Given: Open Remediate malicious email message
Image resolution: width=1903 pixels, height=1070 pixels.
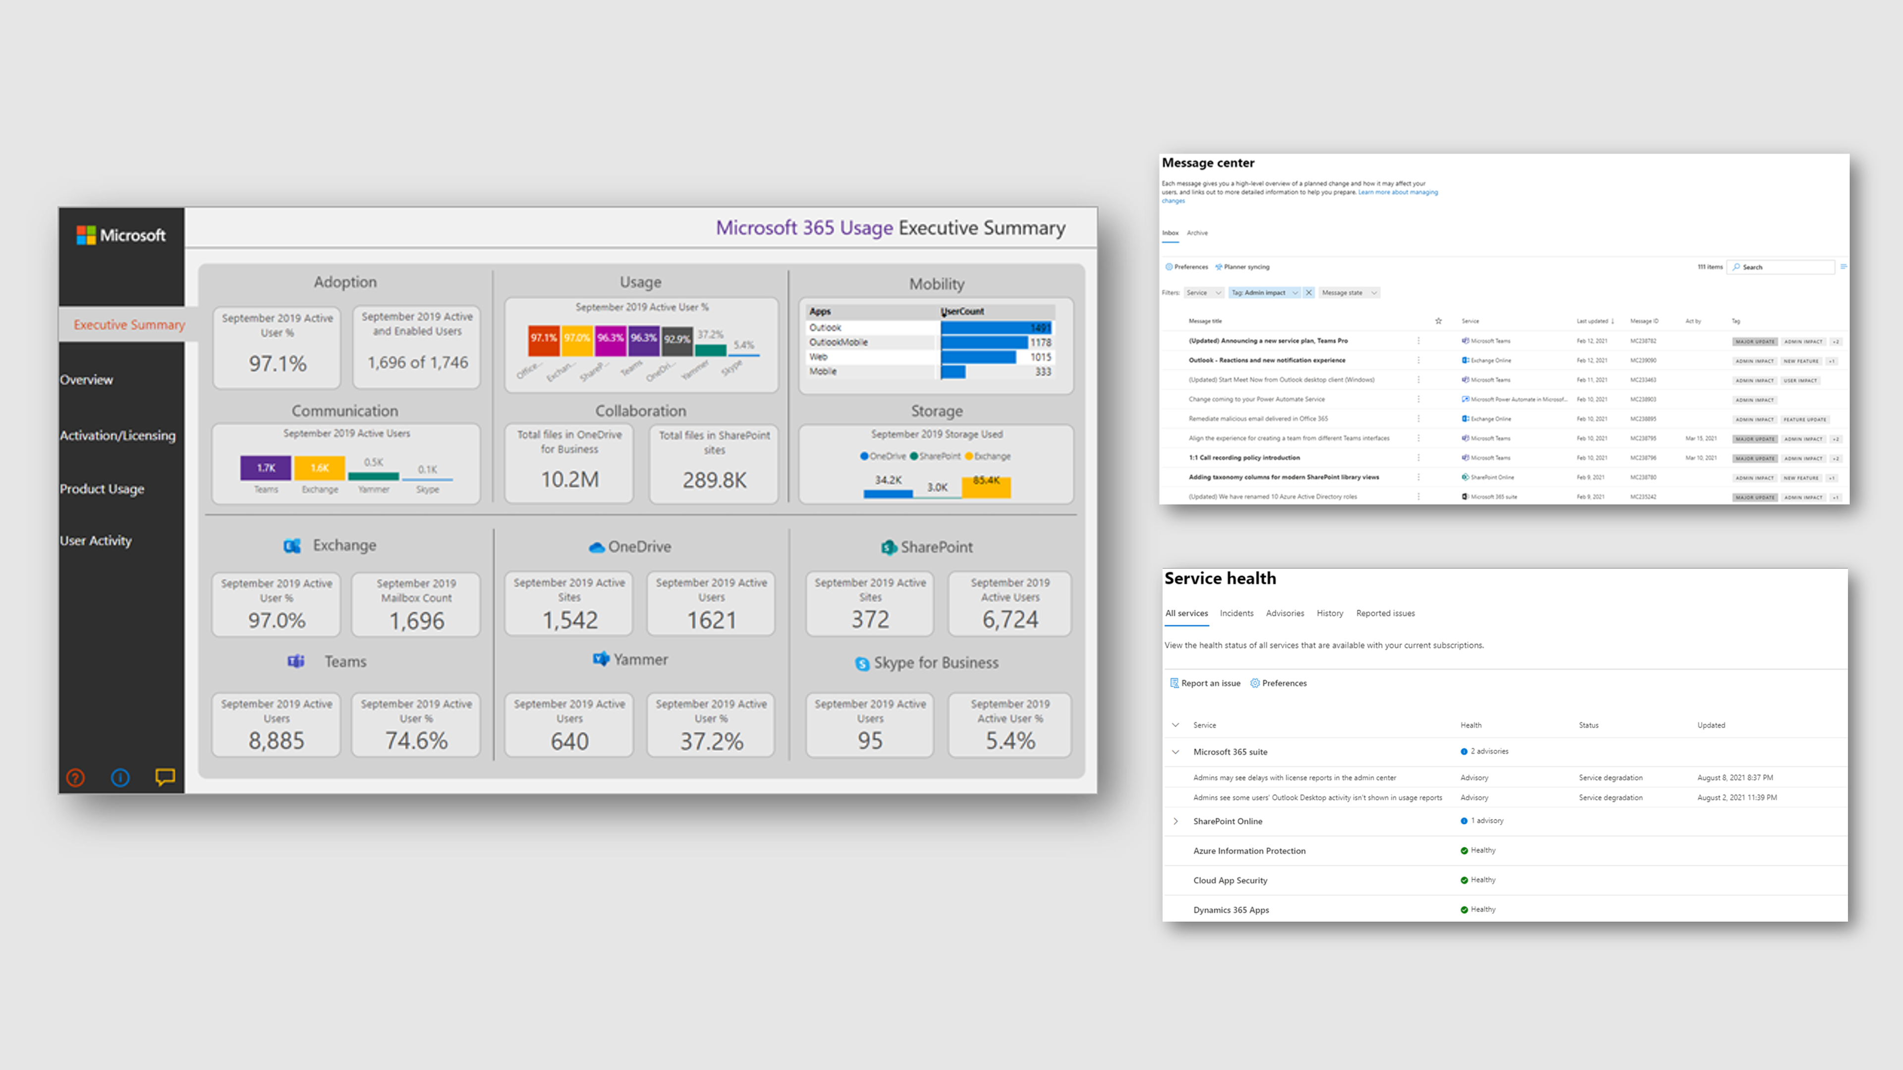Looking at the screenshot, I should coord(1258,419).
